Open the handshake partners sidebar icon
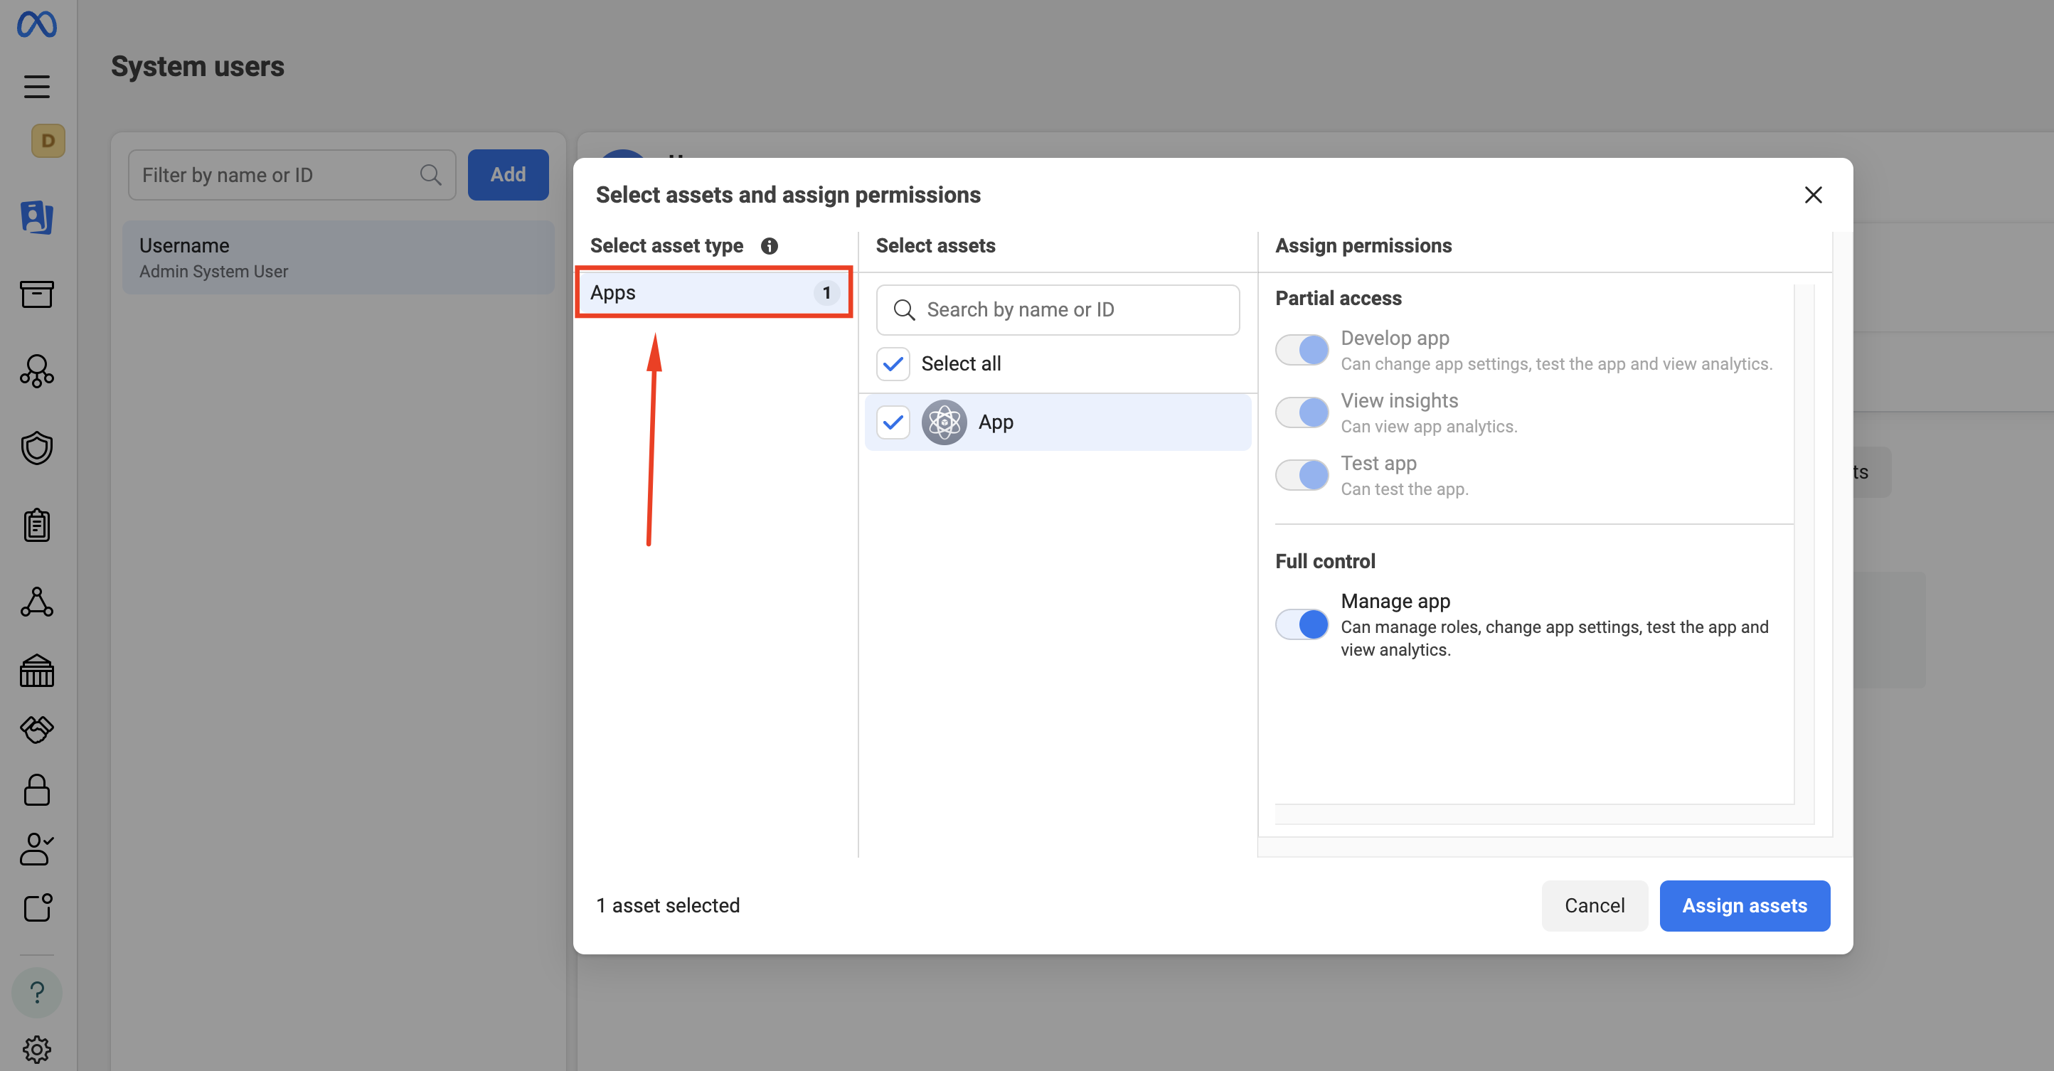2054x1071 pixels. (37, 729)
